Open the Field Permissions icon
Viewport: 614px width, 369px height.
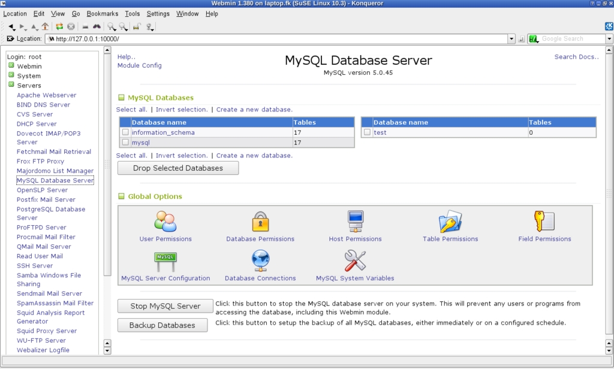click(544, 221)
